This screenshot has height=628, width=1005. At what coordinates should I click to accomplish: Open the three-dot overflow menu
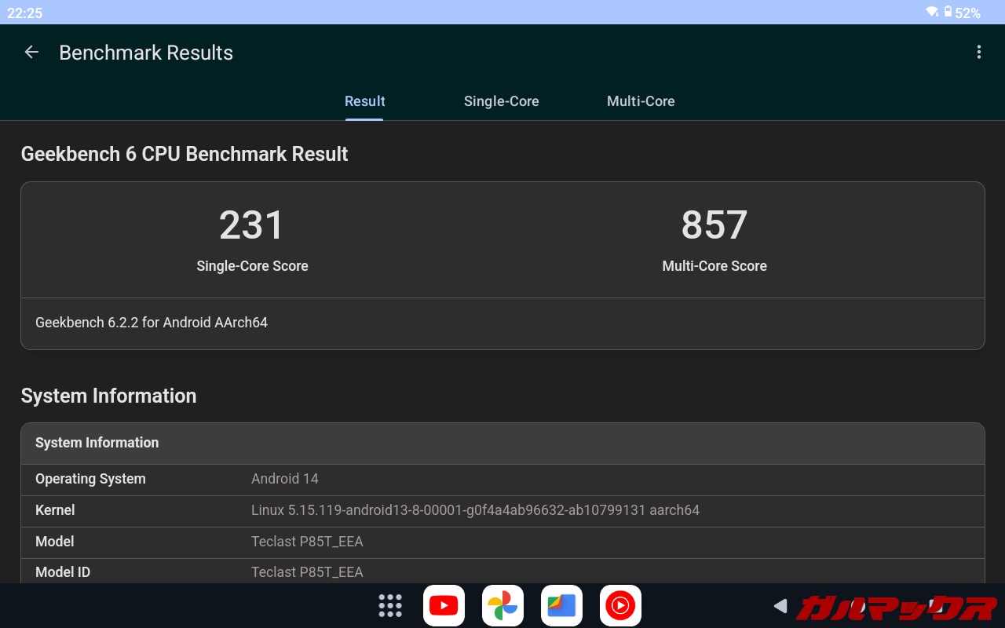pos(978,53)
